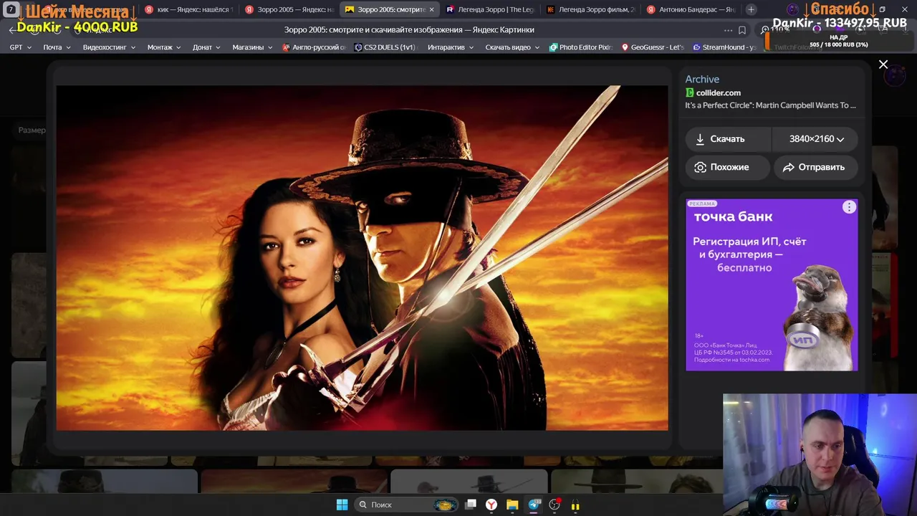Open the Martin Campbell article title link
The width and height of the screenshot is (917, 516).
pyautogui.click(x=770, y=105)
